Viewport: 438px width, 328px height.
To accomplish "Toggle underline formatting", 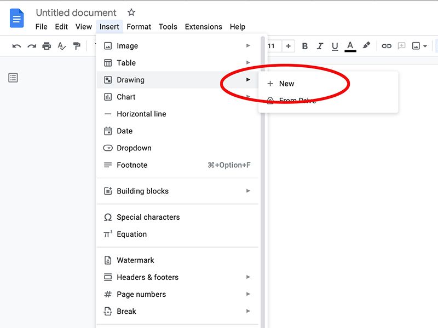I will click(335, 46).
